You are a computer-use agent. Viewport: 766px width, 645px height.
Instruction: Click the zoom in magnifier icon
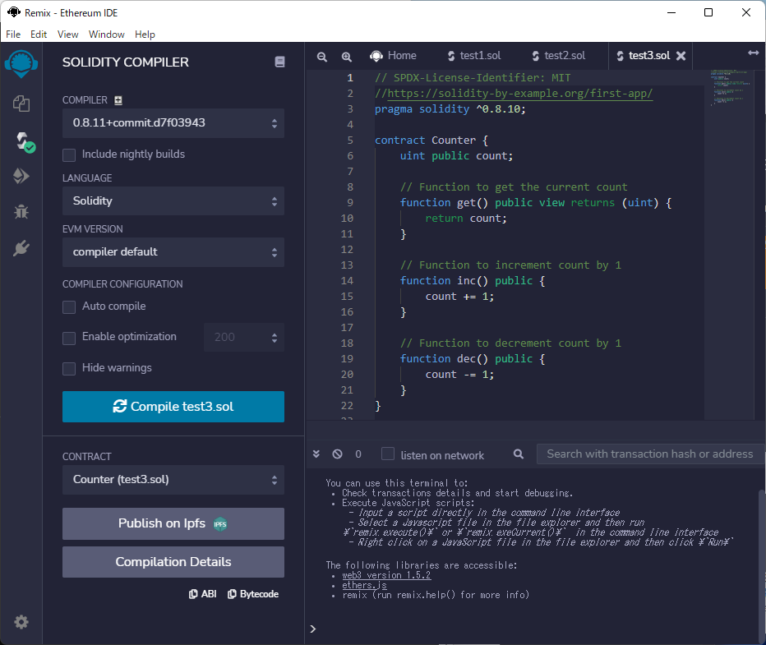tap(347, 57)
